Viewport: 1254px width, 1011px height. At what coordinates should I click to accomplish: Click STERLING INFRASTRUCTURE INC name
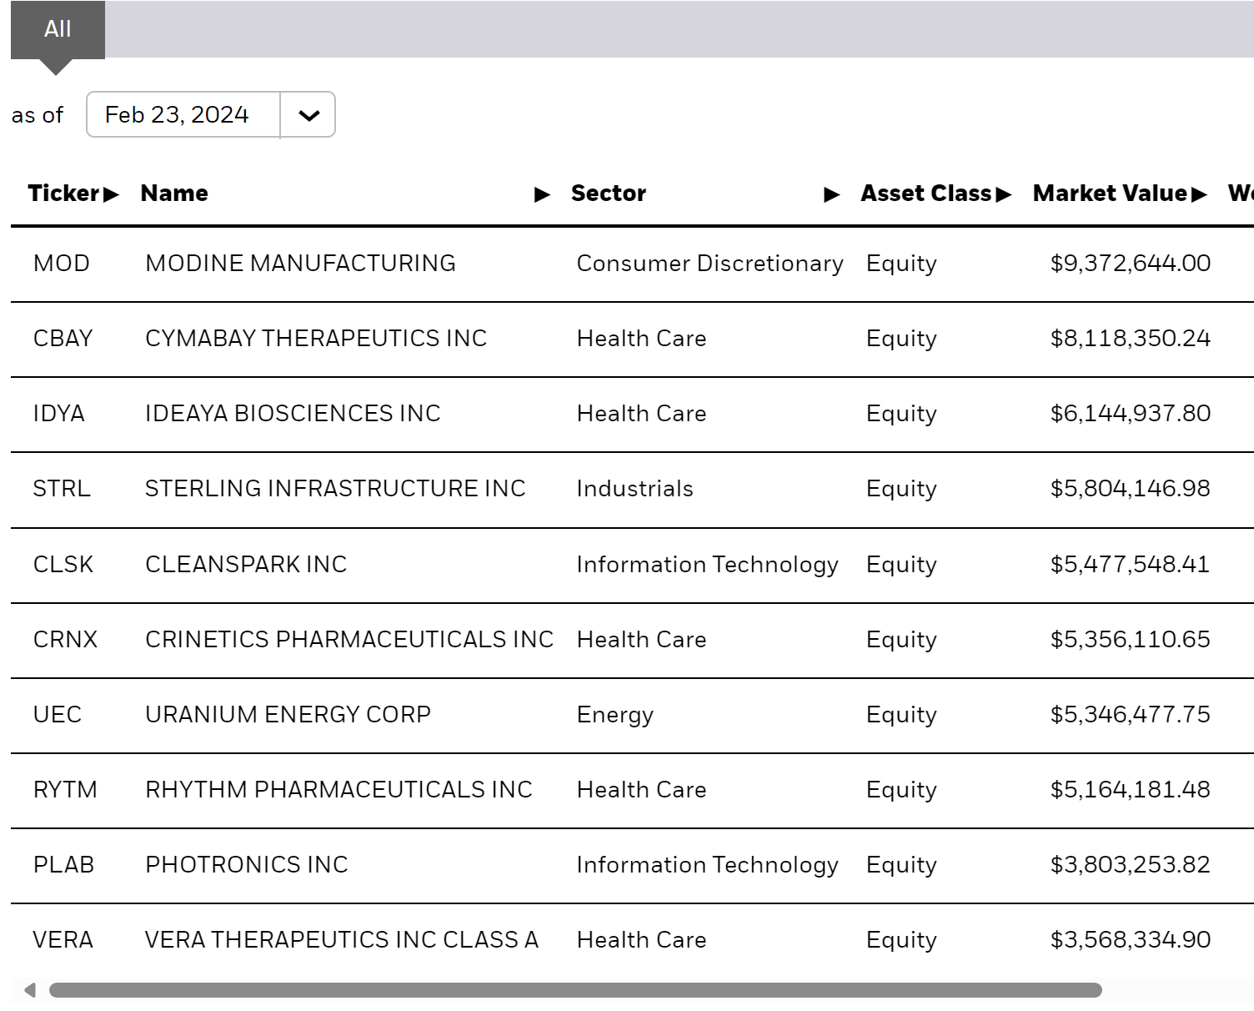335,489
